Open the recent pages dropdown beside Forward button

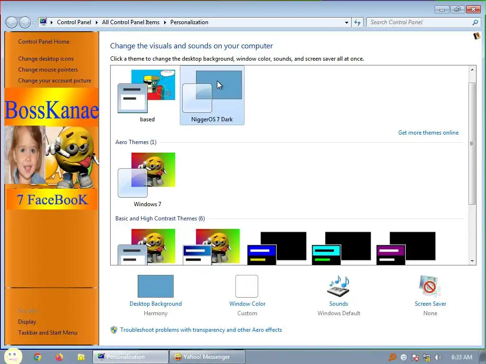[x=34, y=23]
